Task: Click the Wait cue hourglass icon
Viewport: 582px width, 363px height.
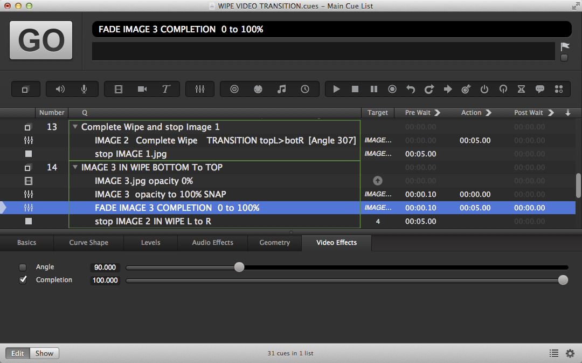Action: pos(521,89)
